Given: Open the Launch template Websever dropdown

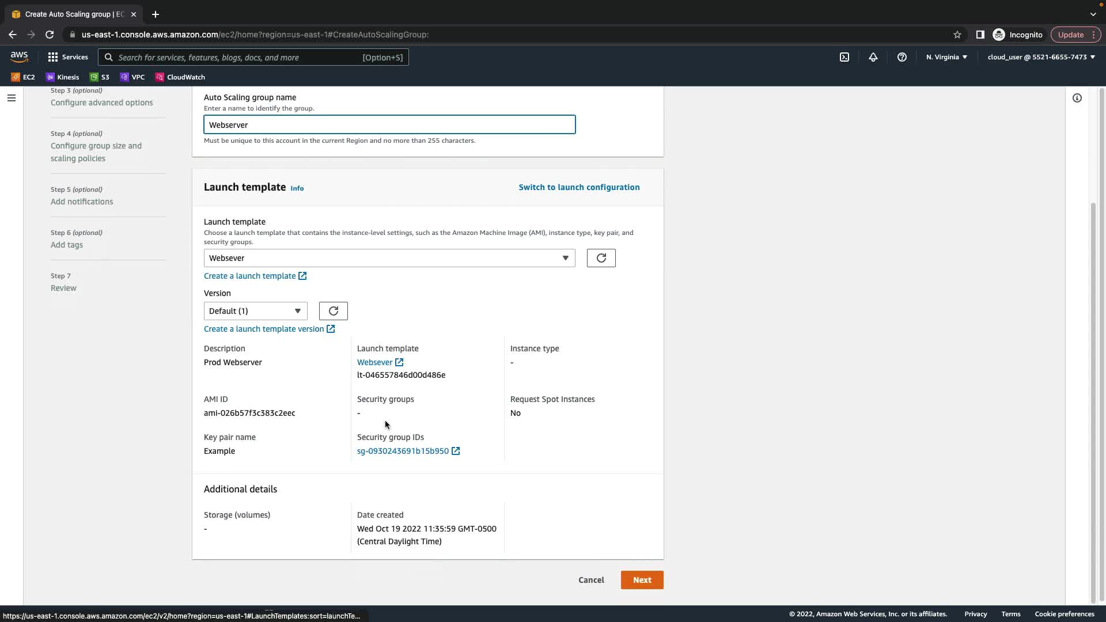Looking at the screenshot, I should coord(389,258).
